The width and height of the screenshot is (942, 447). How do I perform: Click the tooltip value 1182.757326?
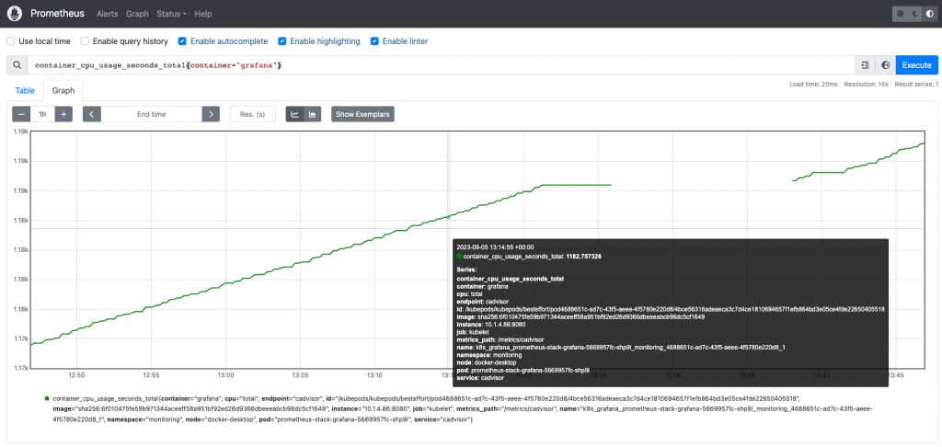click(x=584, y=256)
